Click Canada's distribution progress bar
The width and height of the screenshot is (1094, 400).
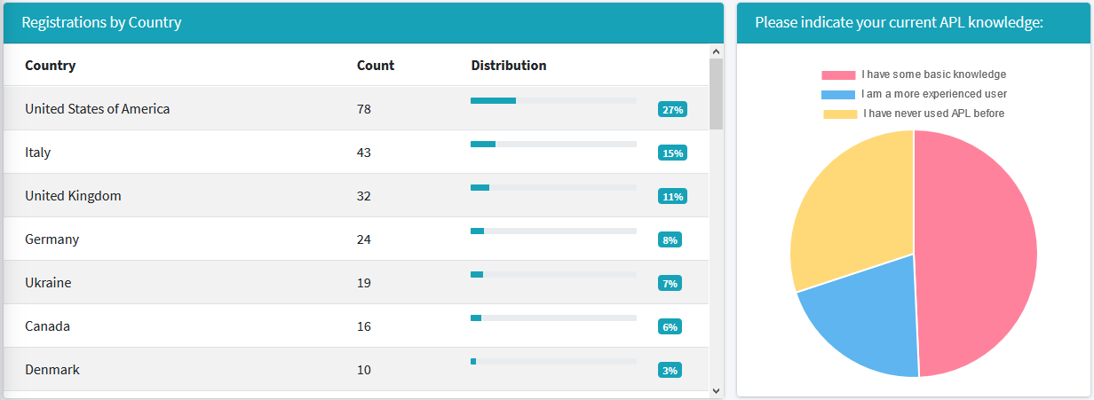(553, 318)
